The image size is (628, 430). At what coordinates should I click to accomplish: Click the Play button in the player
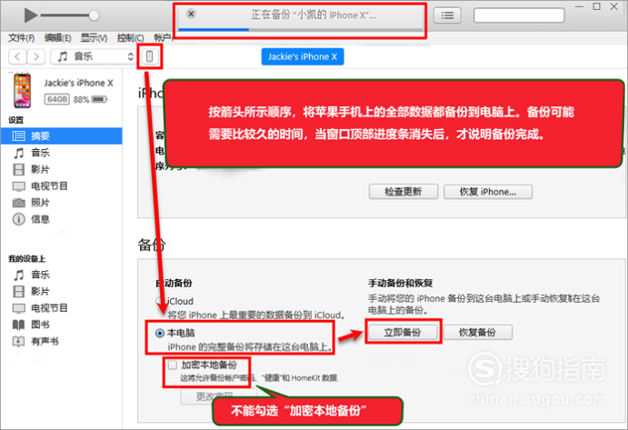[30, 15]
